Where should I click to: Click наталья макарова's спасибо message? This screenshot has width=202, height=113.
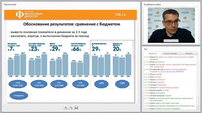158,96
